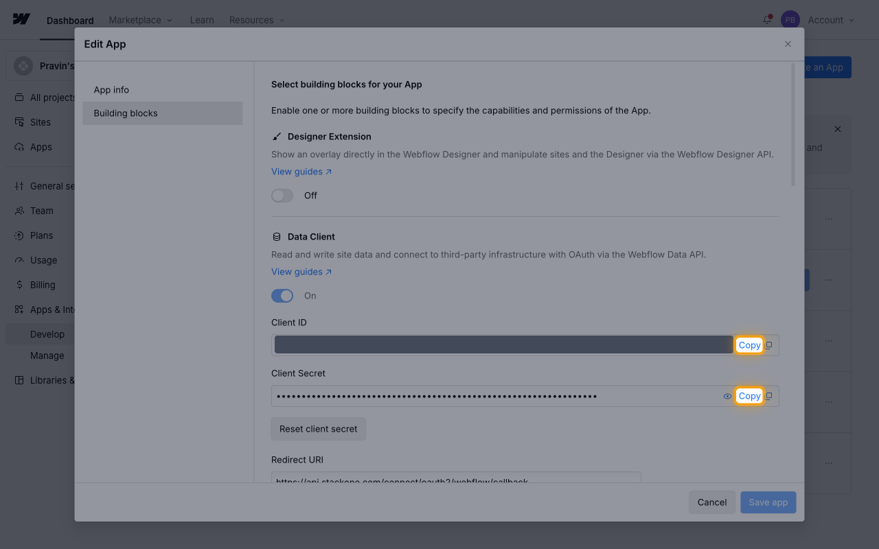This screenshot has width=879, height=549.
Task: Expand the Resources menu
Action: click(x=257, y=20)
